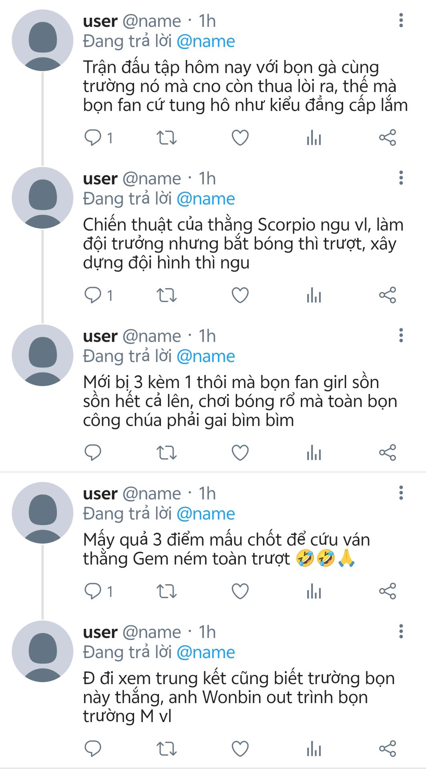
Task: Open @name mention link in the Wonbin tweet
Action: tap(205, 652)
